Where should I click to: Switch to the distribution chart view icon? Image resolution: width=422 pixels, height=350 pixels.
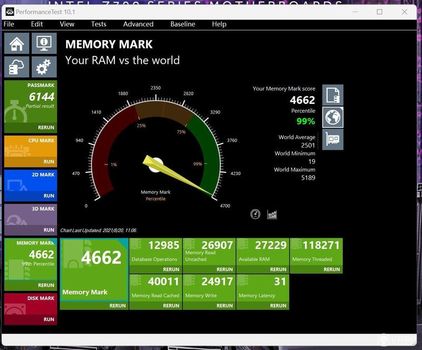pos(272,214)
